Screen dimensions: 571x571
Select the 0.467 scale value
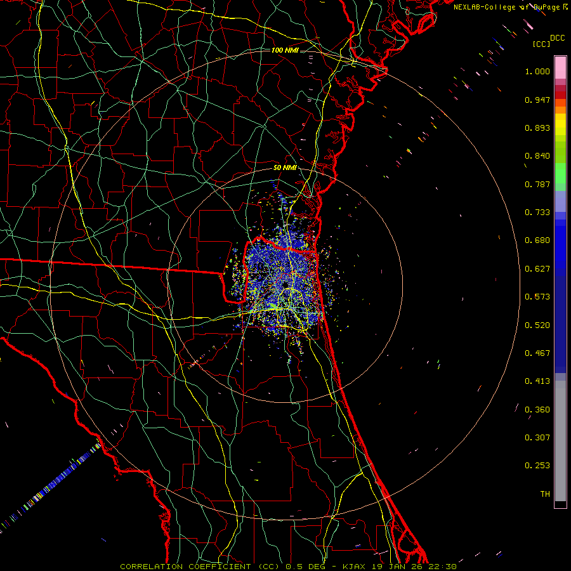(x=537, y=353)
